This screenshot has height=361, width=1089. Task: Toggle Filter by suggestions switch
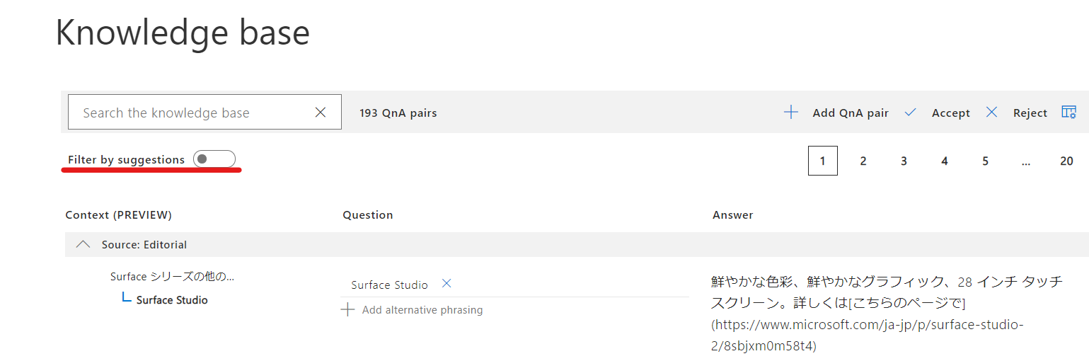point(214,159)
